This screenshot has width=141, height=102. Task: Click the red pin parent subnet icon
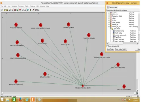(20, 10)
